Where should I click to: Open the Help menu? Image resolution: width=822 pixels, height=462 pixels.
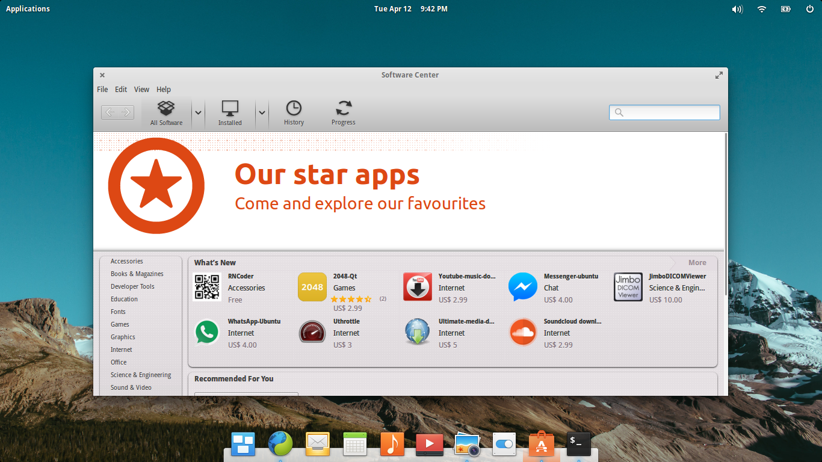click(164, 89)
